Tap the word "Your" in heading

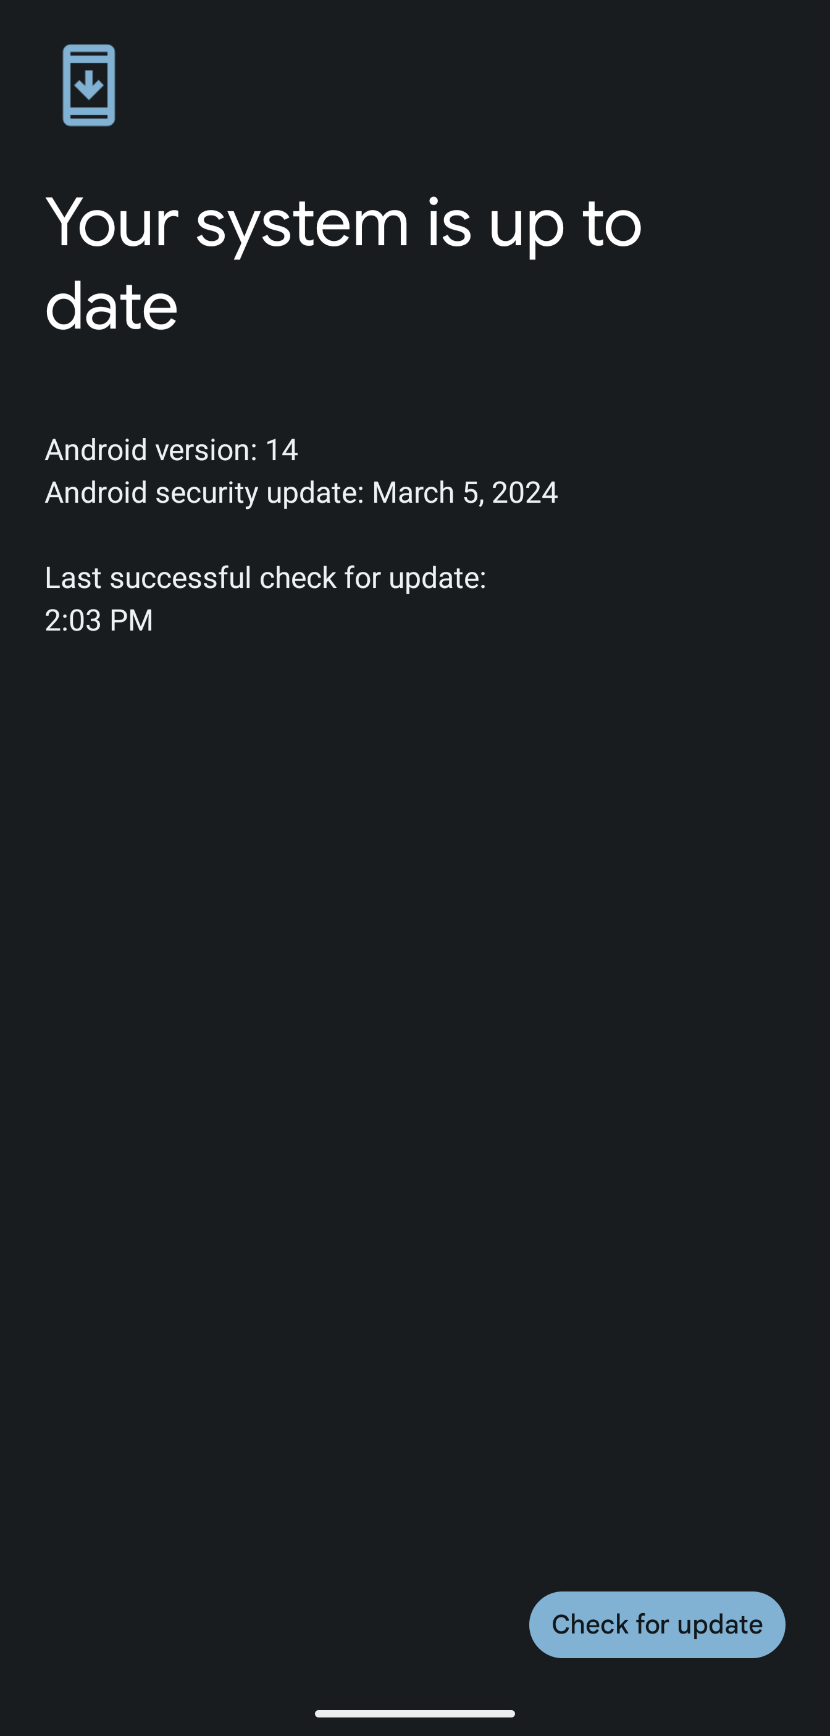point(111,222)
